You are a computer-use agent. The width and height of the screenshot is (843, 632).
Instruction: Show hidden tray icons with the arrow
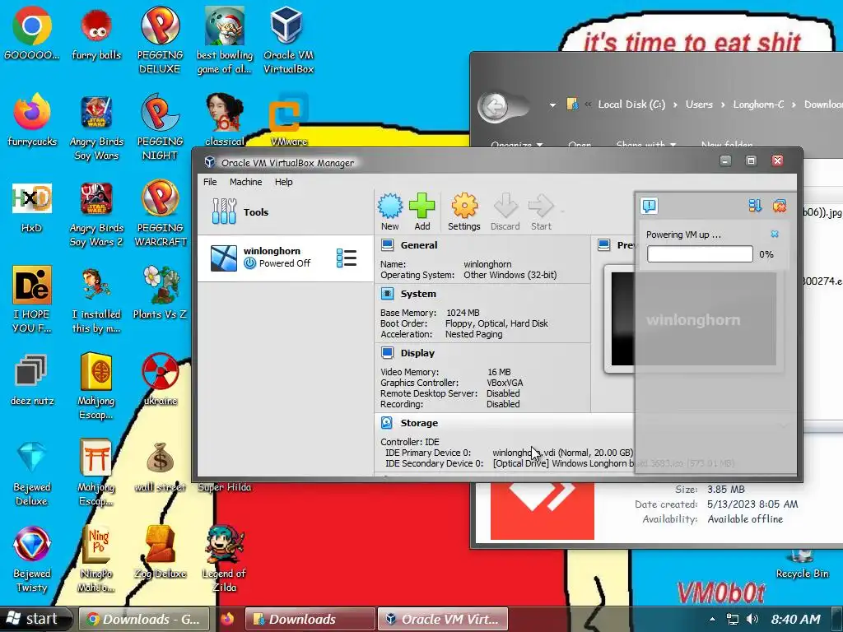pos(712,620)
